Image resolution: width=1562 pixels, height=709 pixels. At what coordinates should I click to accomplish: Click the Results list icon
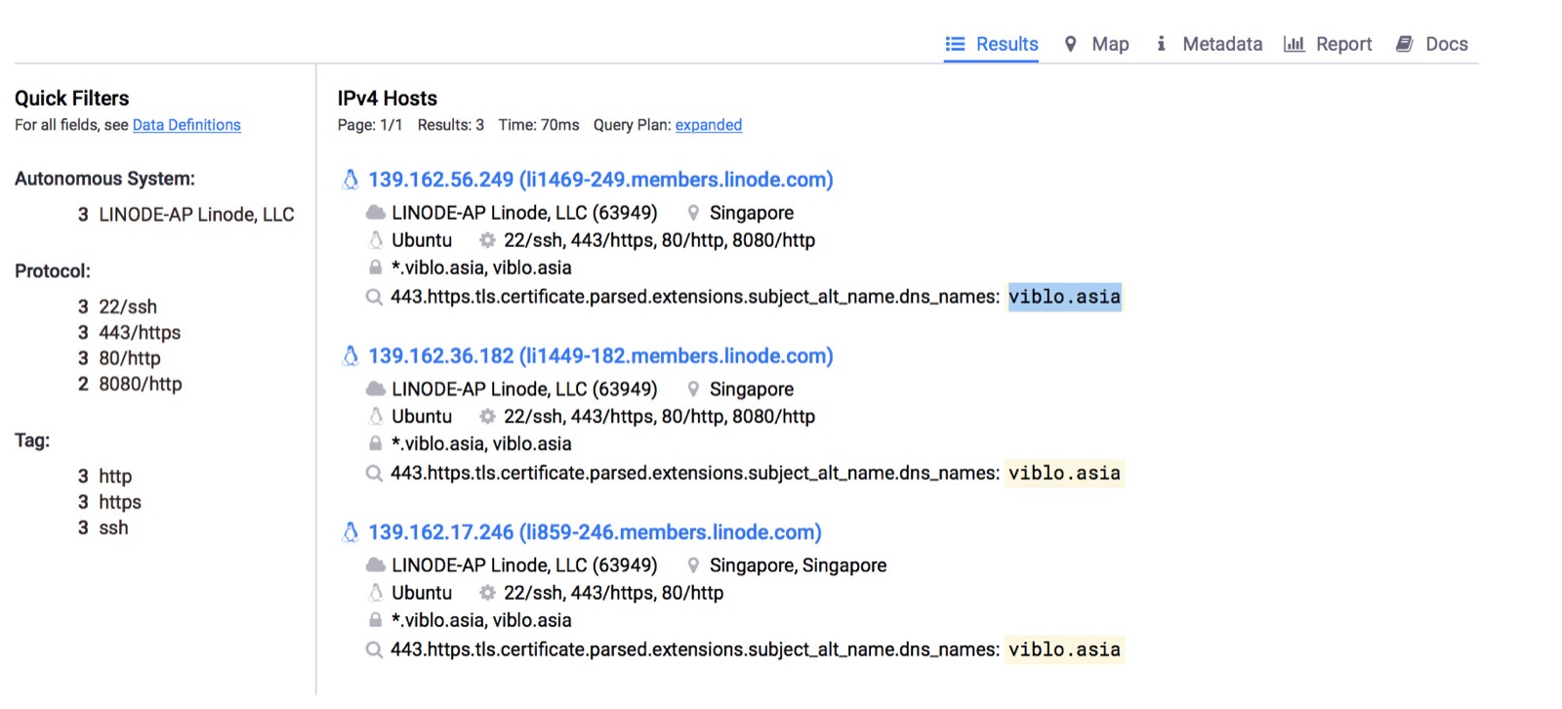[955, 44]
